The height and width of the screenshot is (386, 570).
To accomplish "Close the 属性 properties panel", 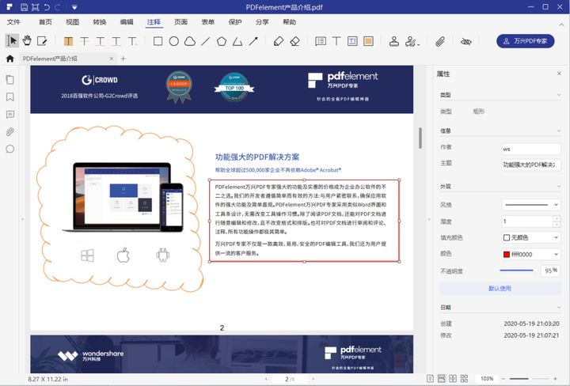I will click(x=559, y=74).
